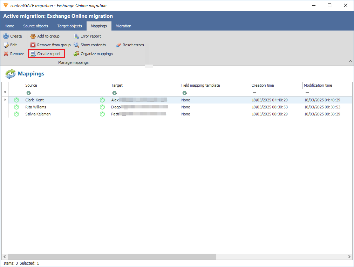Switch to the Migration tab
354x267 pixels.
[123, 26]
